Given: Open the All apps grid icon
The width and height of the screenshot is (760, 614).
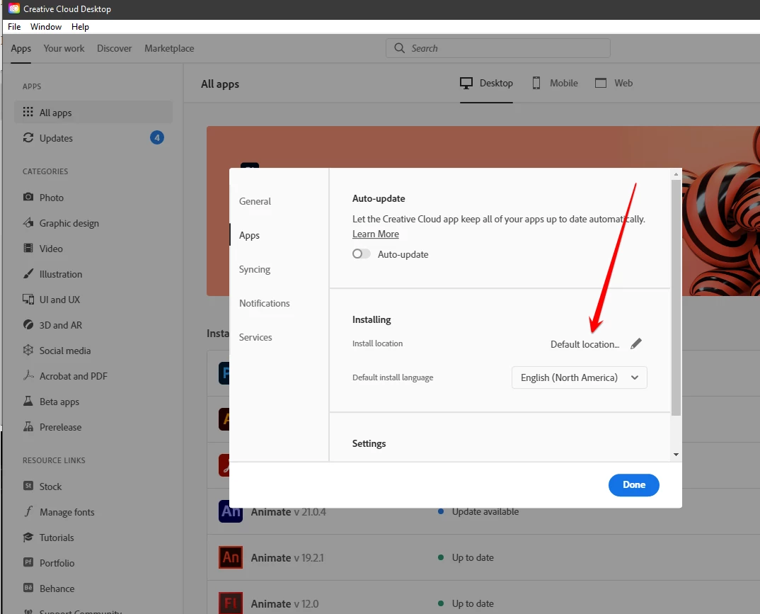Looking at the screenshot, I should tap(28, 112).
